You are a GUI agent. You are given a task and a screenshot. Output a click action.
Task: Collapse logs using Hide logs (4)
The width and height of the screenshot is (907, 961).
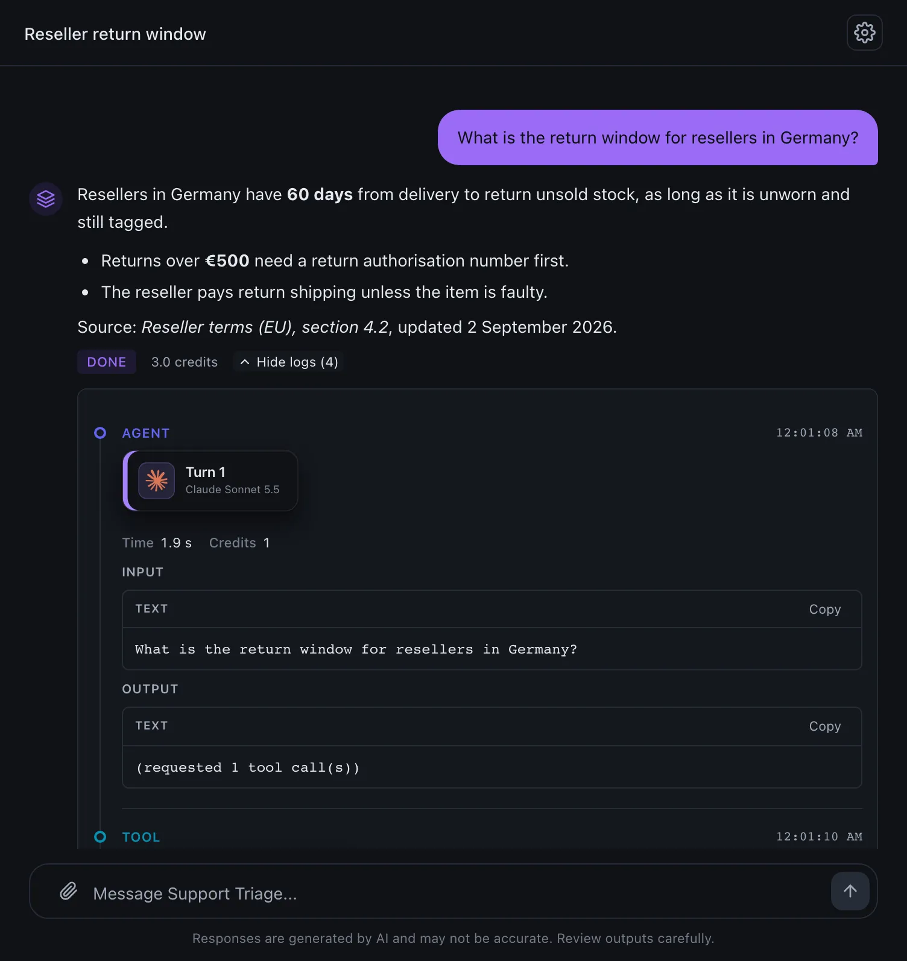click(289, 362)
